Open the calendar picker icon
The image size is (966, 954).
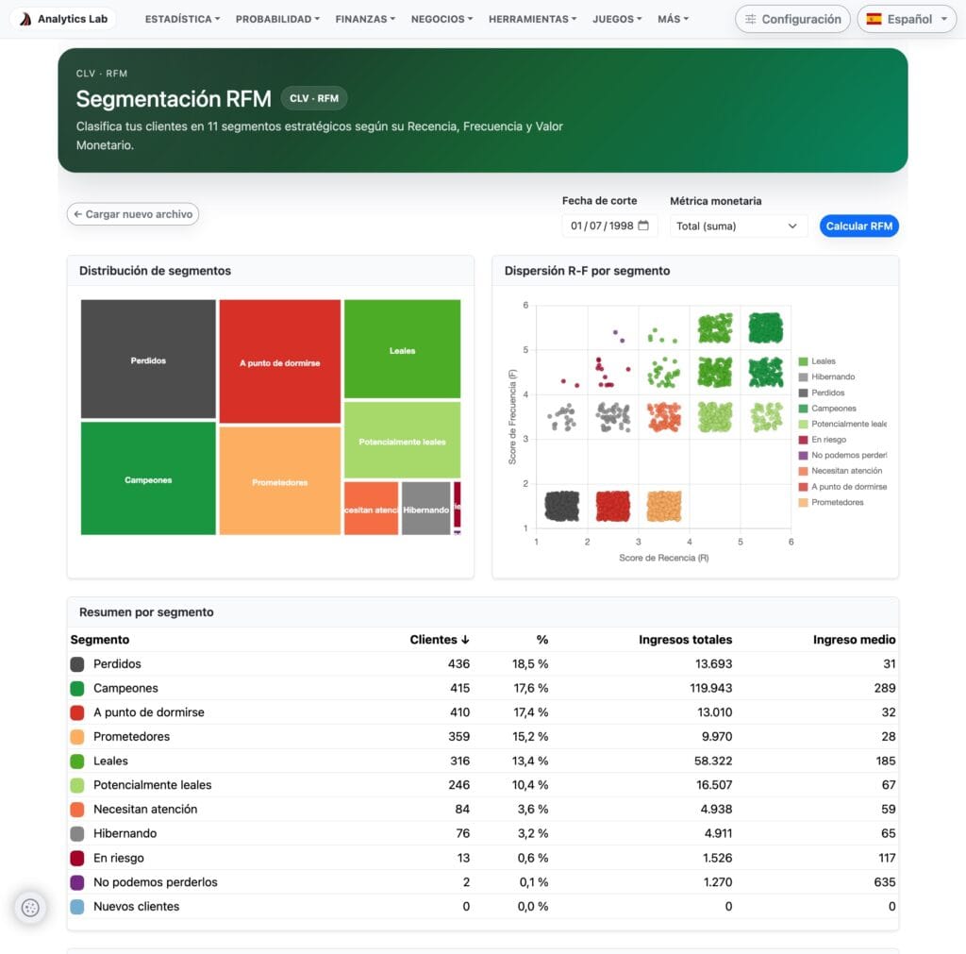[x=643, y=226]
